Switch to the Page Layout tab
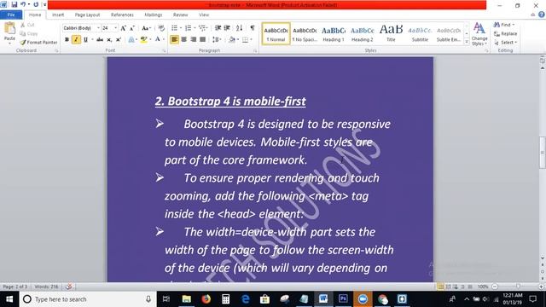Viewport: 546px width, 307px height. (x=87, y=14)
